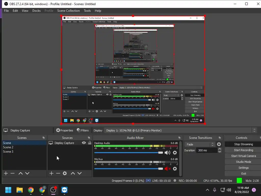This screenshot has height=196, width=261.
Task: Click Start Recording button
Action: click(x=243, y=150)
